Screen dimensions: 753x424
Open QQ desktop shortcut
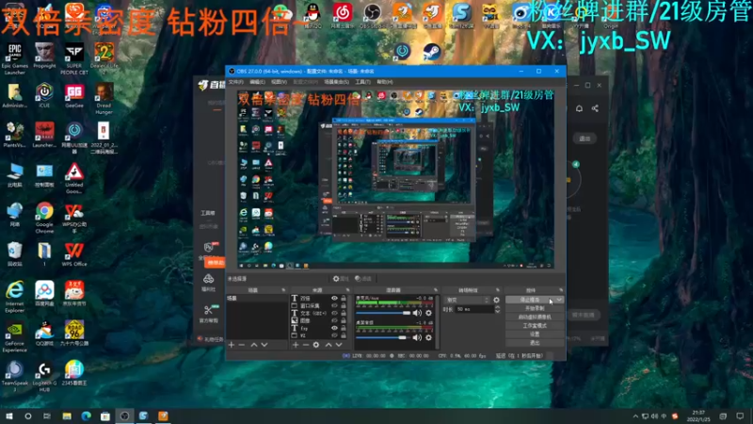click(x=313, y=14)
